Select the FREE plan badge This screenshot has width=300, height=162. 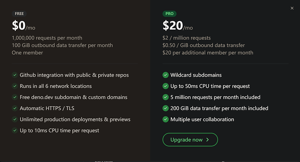point(19,14)
